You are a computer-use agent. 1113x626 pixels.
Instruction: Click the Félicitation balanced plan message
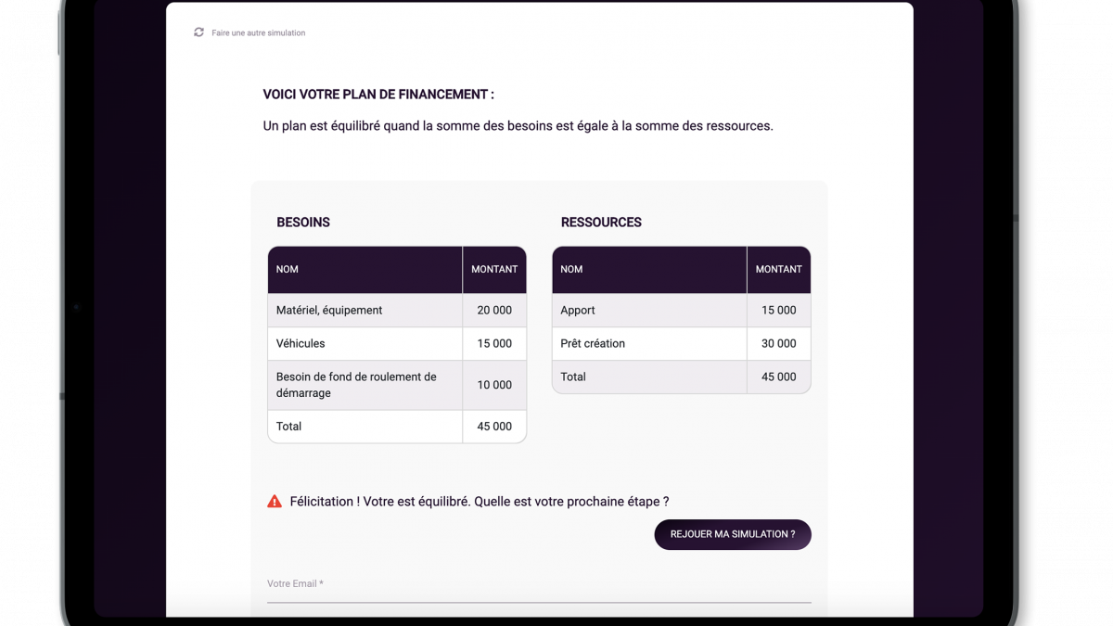(x=480, y=502)
